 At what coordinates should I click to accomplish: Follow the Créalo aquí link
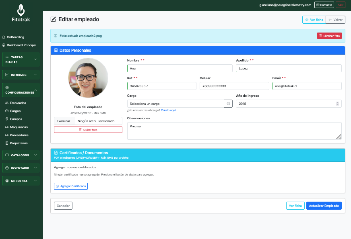click(168, 110)
